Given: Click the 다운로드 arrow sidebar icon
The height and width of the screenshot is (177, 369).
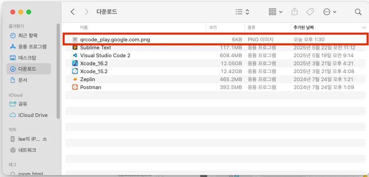Looking at the screenshot, I should pos(12,69).
